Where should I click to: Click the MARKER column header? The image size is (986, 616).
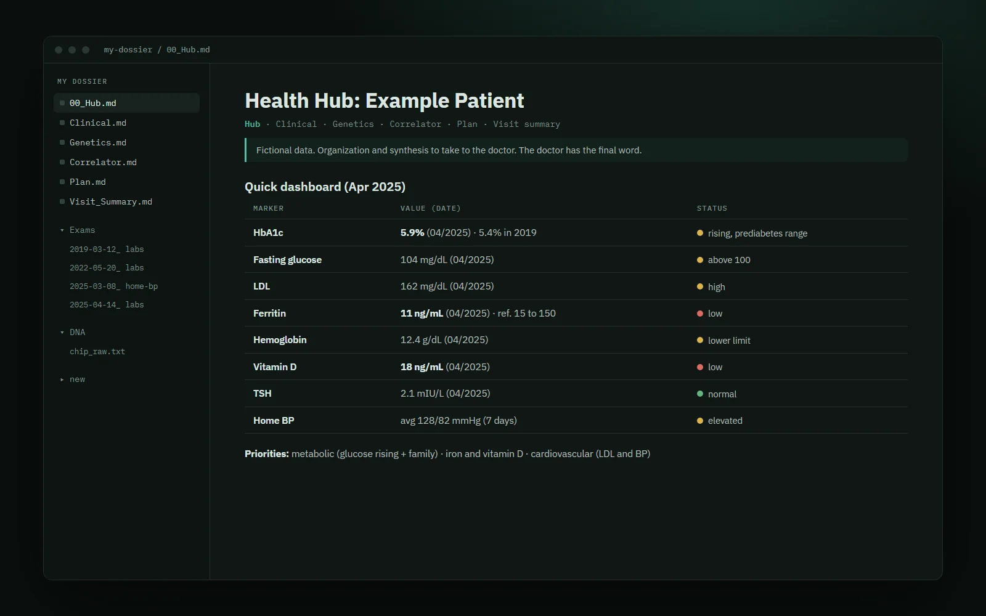pyautogui.click(x=269, y=208)
